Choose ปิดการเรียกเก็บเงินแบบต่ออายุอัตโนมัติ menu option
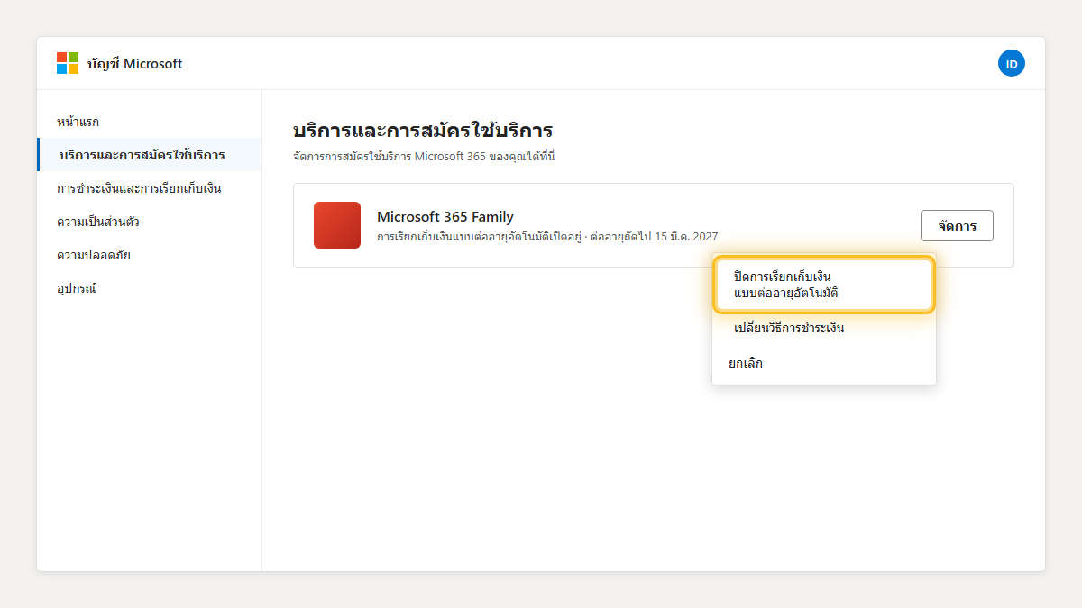The width and height of the screenshot is (1082, 608). pos(824,285)
